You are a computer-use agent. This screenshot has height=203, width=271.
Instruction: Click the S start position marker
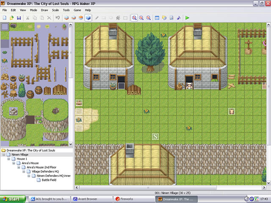[x=155, y=137]
